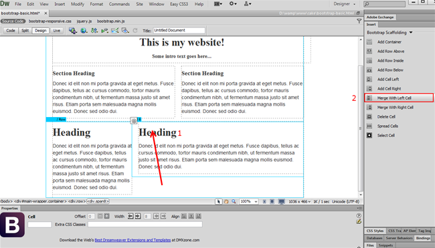Click the middle Align button in Properties
435x248 pixels.
pos(191,216)
